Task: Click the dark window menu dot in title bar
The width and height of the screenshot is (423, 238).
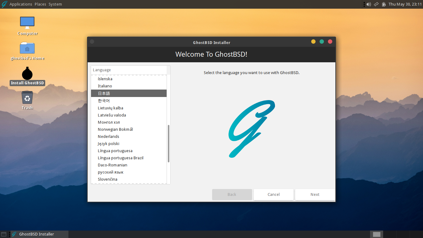Action: [x=92, y=42]
